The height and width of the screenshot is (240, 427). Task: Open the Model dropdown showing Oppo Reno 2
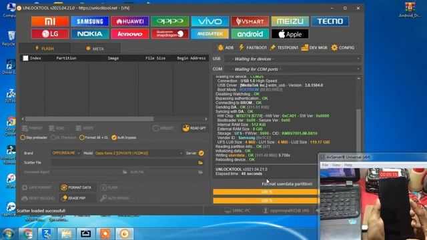(139, 153)
